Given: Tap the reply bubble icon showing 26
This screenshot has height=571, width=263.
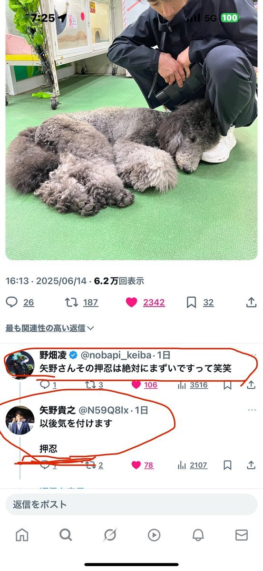Looking at the screenshot, I should pyautogui.click(x=12, y=302).
